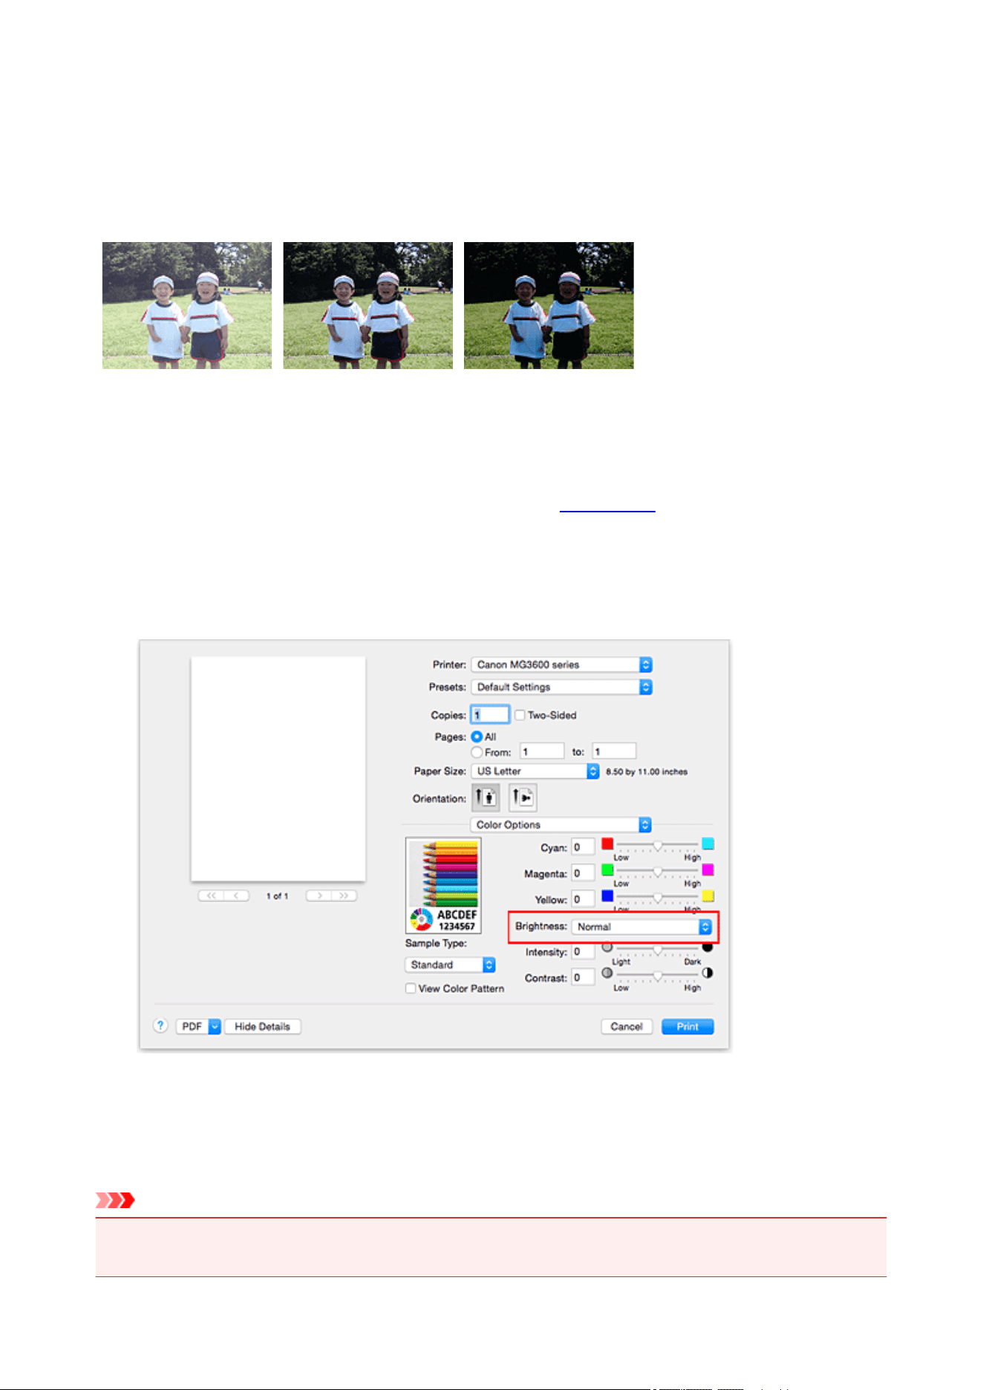Screen dimensions: 983x1390
Task: Enable the Two-Sided checkbox
Action: 520,715
